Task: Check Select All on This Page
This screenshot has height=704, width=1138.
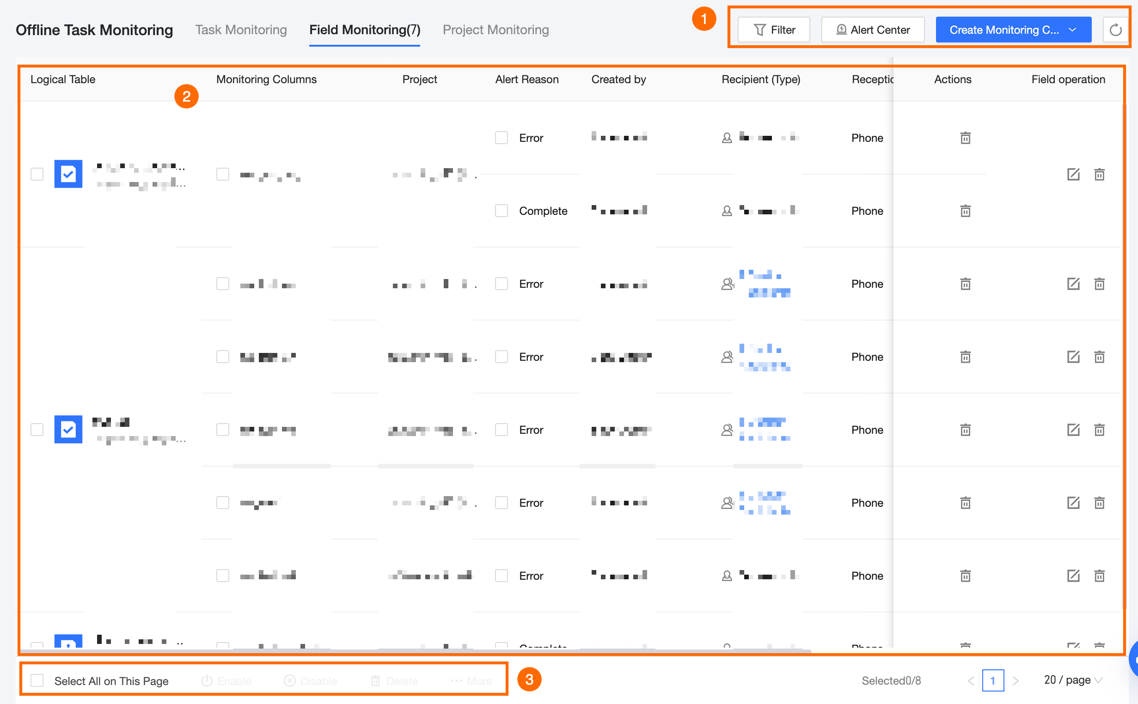Action: pos(37,680)
